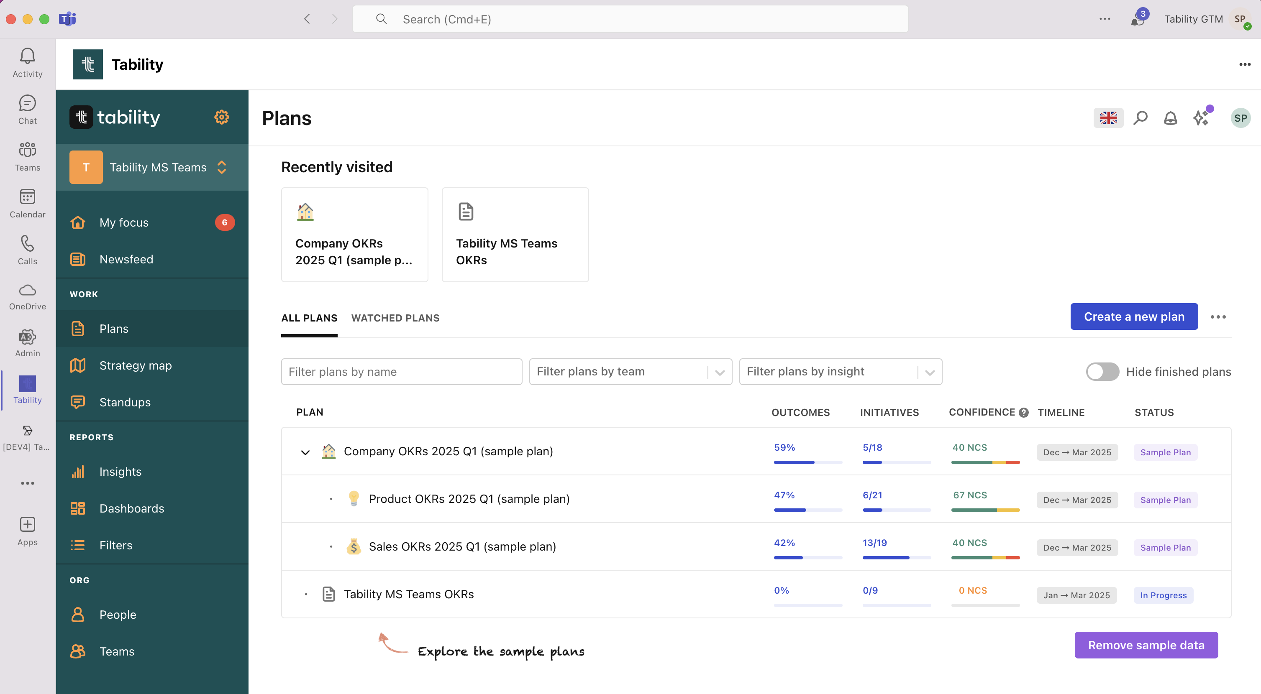Click Remove sample data button
Viewport: 1261px width, 694px height.
click(x=1146, y=645)
